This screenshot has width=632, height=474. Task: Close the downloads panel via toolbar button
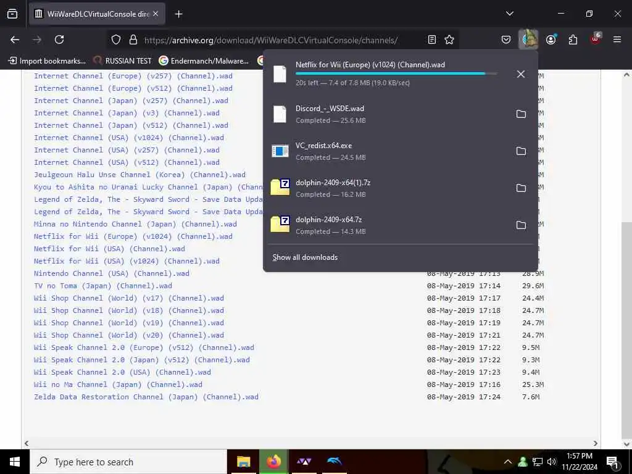click(x=528, y=39)
